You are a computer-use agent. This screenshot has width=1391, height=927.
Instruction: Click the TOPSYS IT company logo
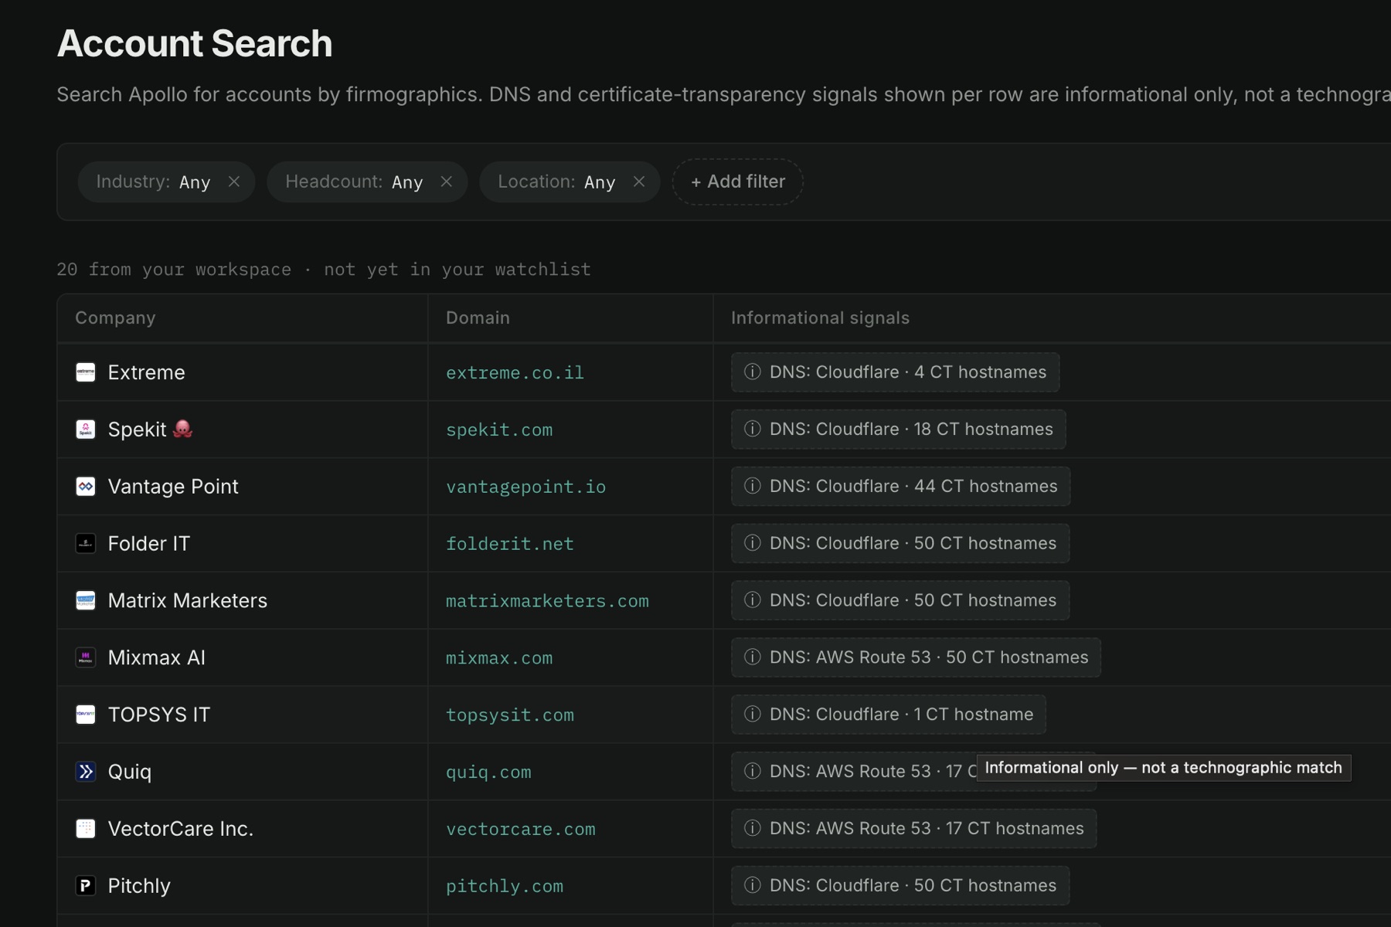click(86, 715)
